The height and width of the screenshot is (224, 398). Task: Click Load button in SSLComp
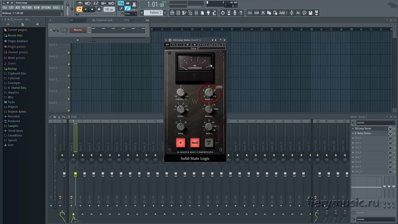pyautogui.click(x=210, y=45)
